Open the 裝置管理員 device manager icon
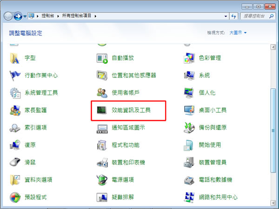This screenshot has width=279, height=209. click(189, 162)
